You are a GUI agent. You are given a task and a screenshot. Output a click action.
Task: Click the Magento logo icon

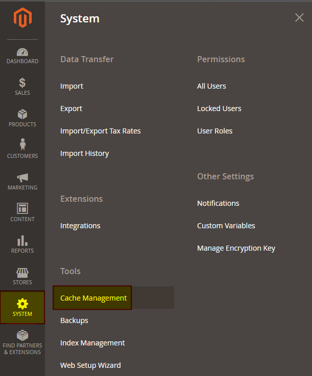pos(22,19)
